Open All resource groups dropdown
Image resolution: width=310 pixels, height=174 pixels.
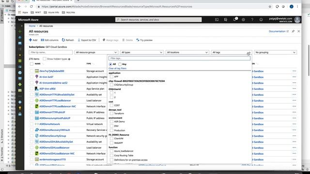(96, 52)
